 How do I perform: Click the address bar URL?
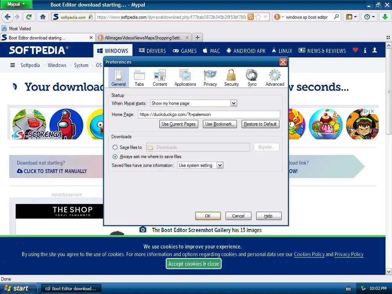click(171, 17)
